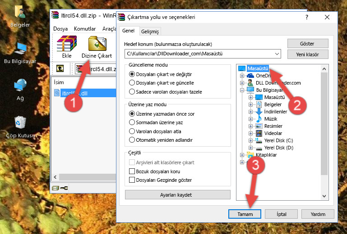
Task: Cancel with the İptal button
Action: 281,214
